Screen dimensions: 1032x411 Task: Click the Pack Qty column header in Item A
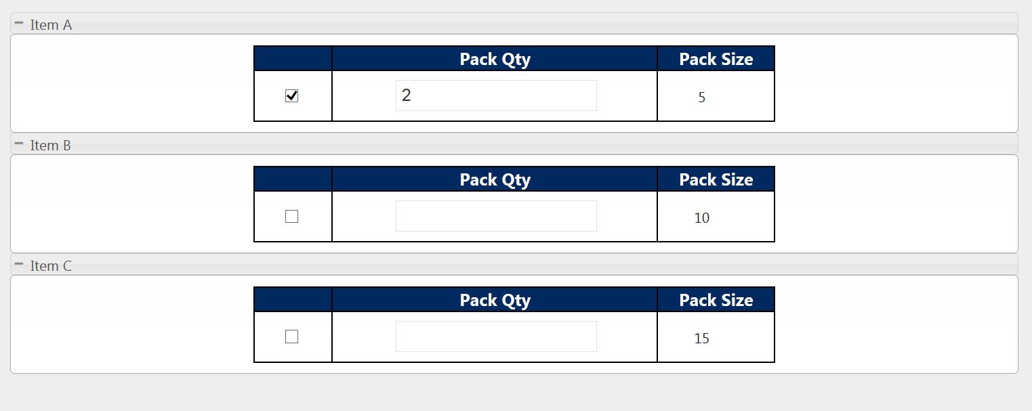(494, 59)
